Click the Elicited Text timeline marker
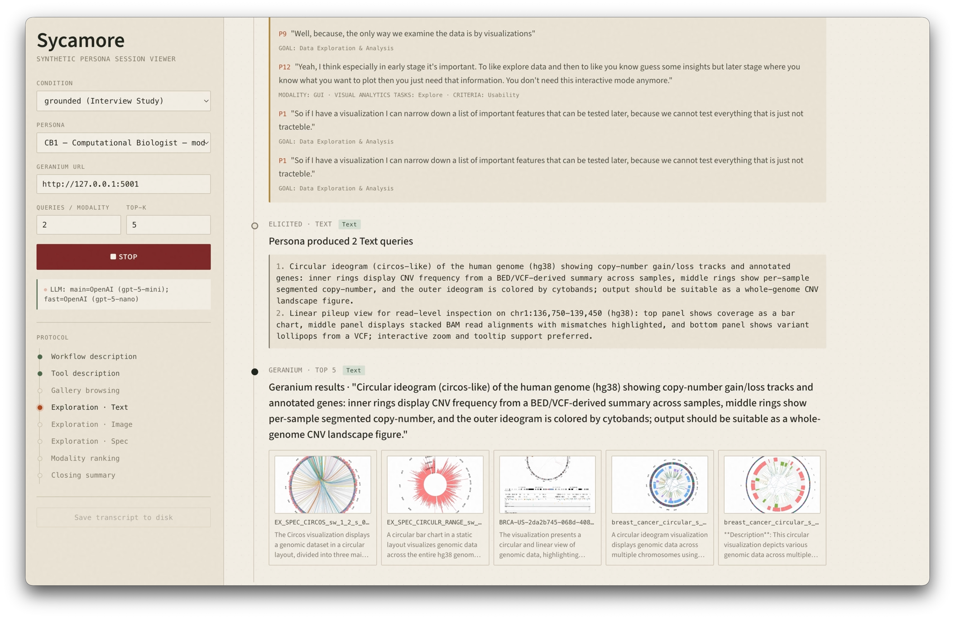955x619 pixels. point(255,226)
